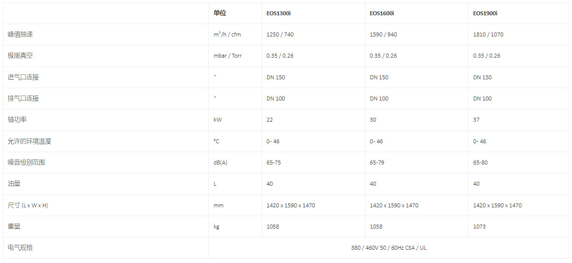Click the 峰值抽速 row label
This screenshot has height=263, width=572.
click(21, 34)
